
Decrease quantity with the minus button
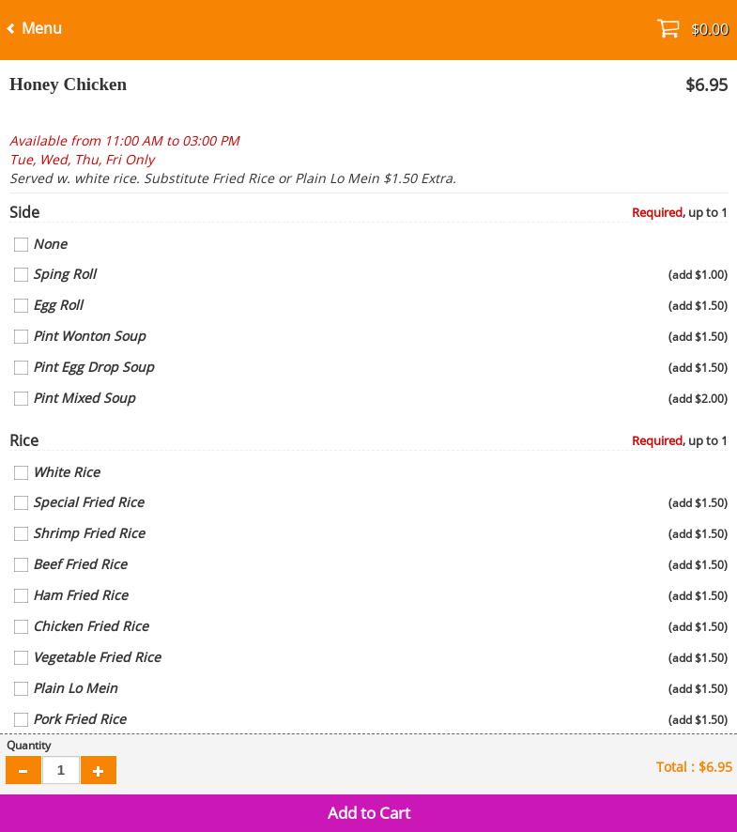(23, 770)
